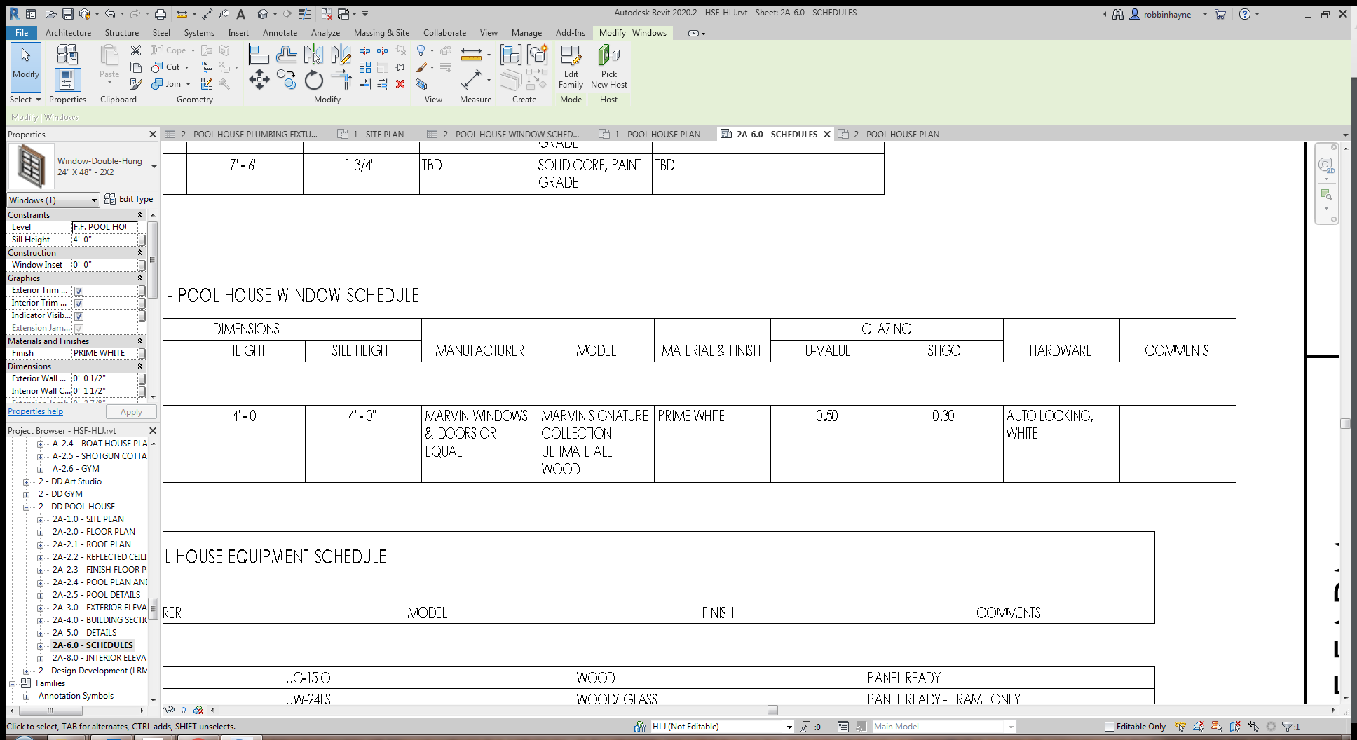Screen dimensions: 1357x740
Task: Click Pick New Host button
Action: pos(608,67)
